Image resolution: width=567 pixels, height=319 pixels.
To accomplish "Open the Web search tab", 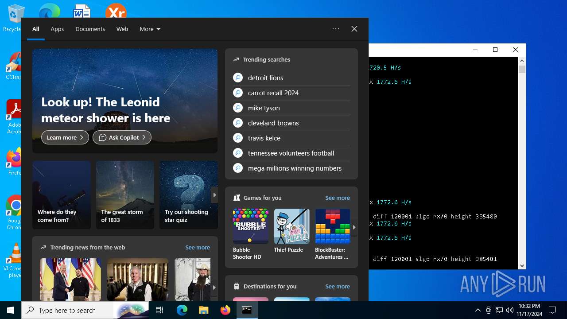I will 122,29.
